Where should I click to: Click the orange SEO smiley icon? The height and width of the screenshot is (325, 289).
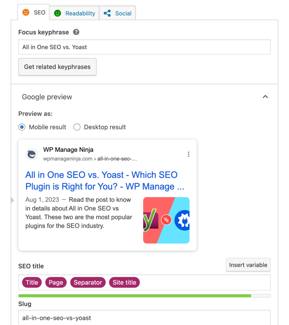tap(25, 12)
